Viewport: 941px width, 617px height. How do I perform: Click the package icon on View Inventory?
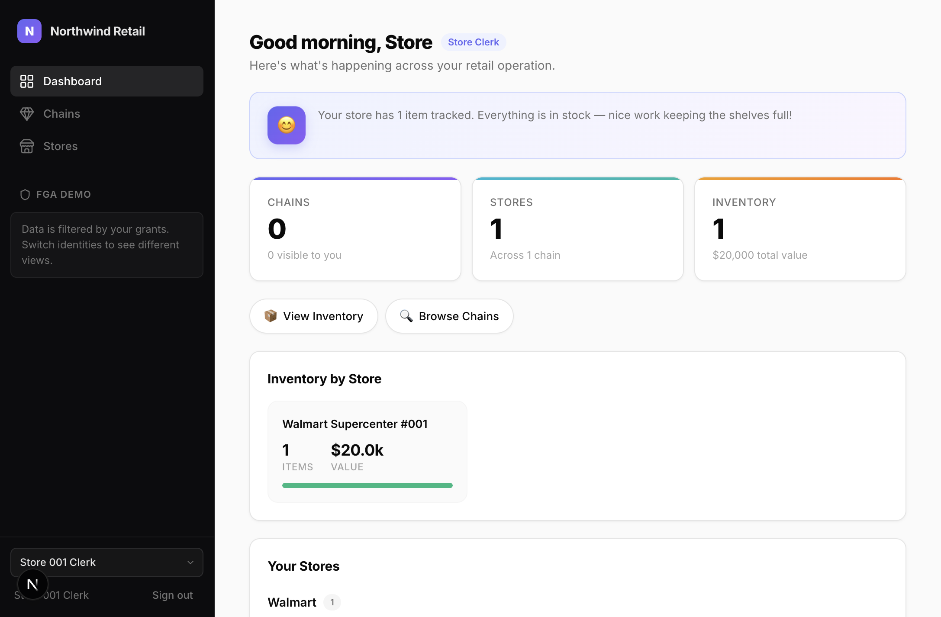coord(271,316)
